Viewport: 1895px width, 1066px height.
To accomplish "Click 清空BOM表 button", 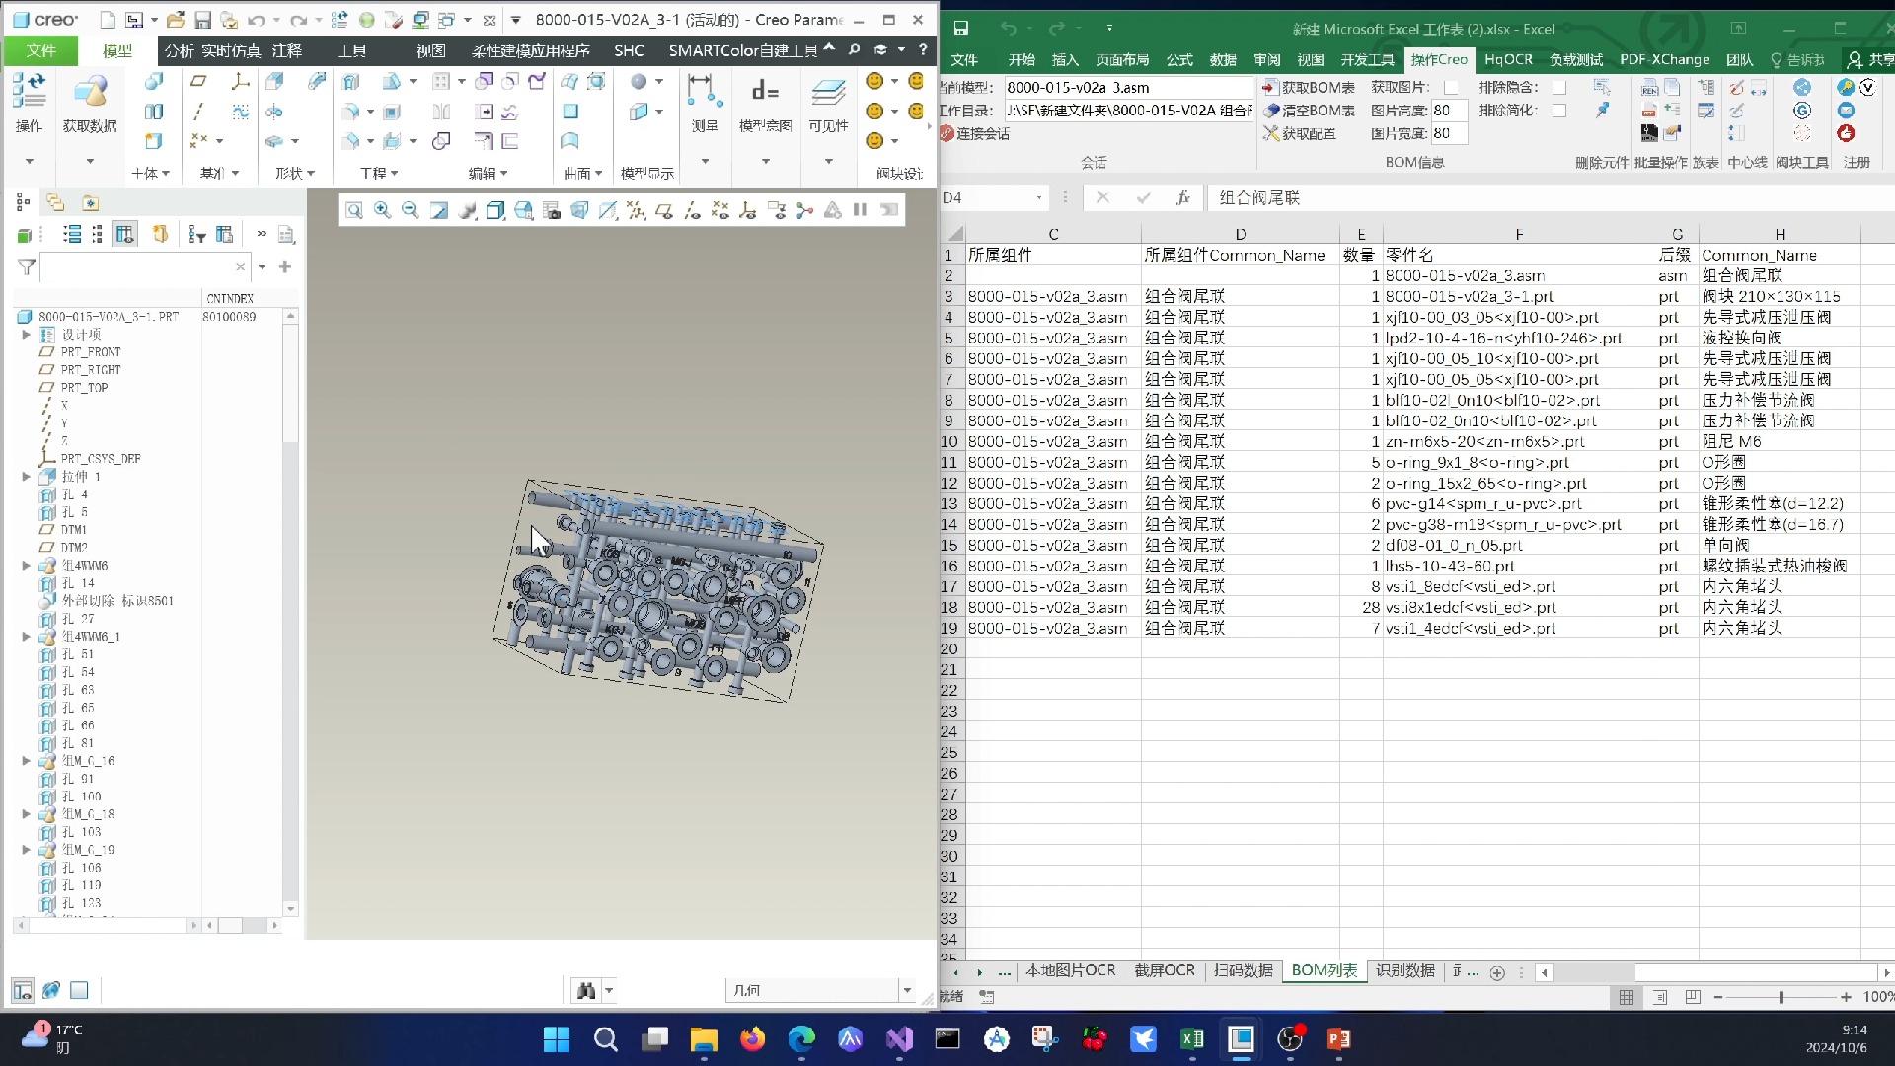I will point(1309,111).
